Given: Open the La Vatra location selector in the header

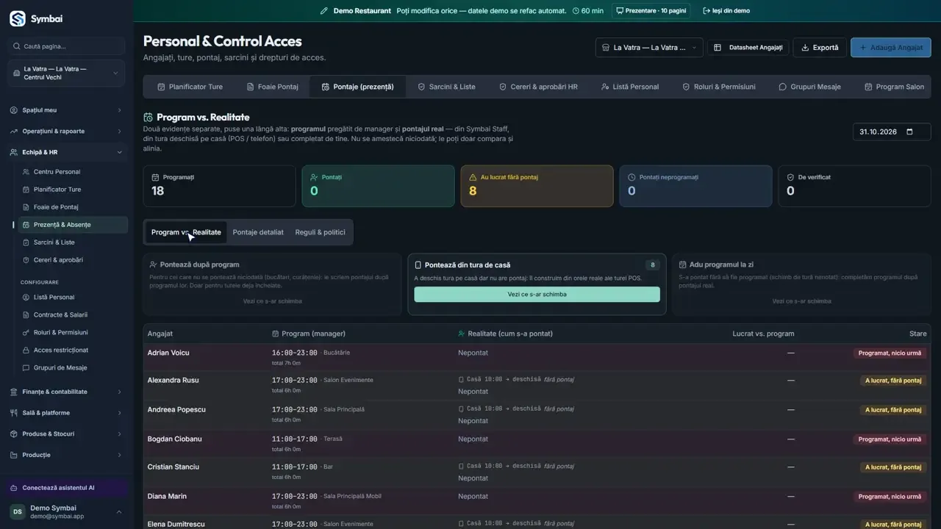Looking at the screenshot, I should [649, 48].
